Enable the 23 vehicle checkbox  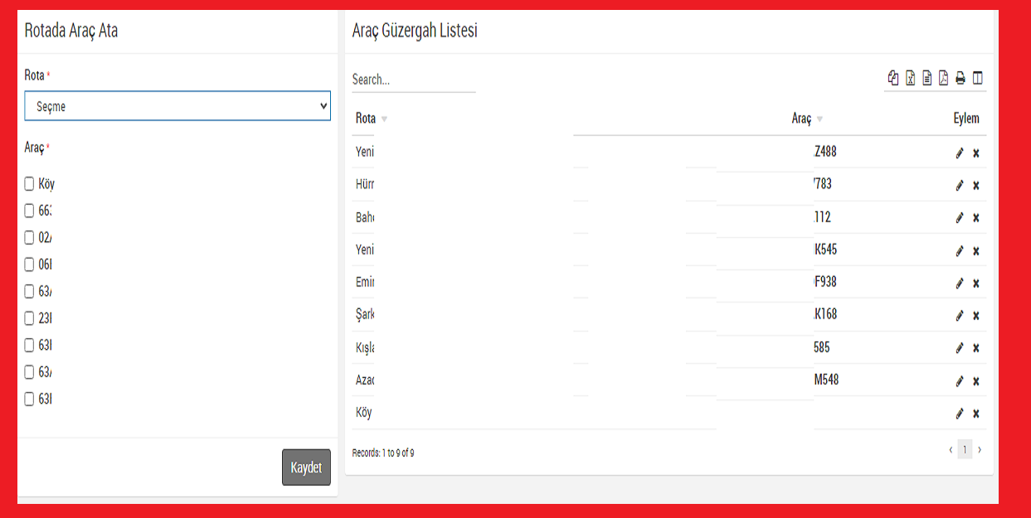click(x=30, y=318)
